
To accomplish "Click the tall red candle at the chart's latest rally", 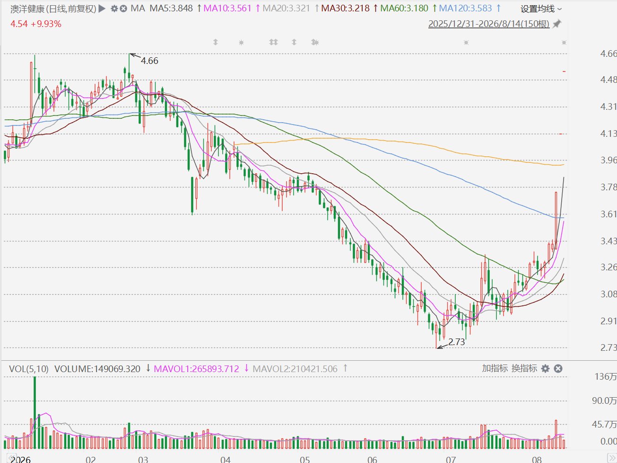I will [556, 220].
